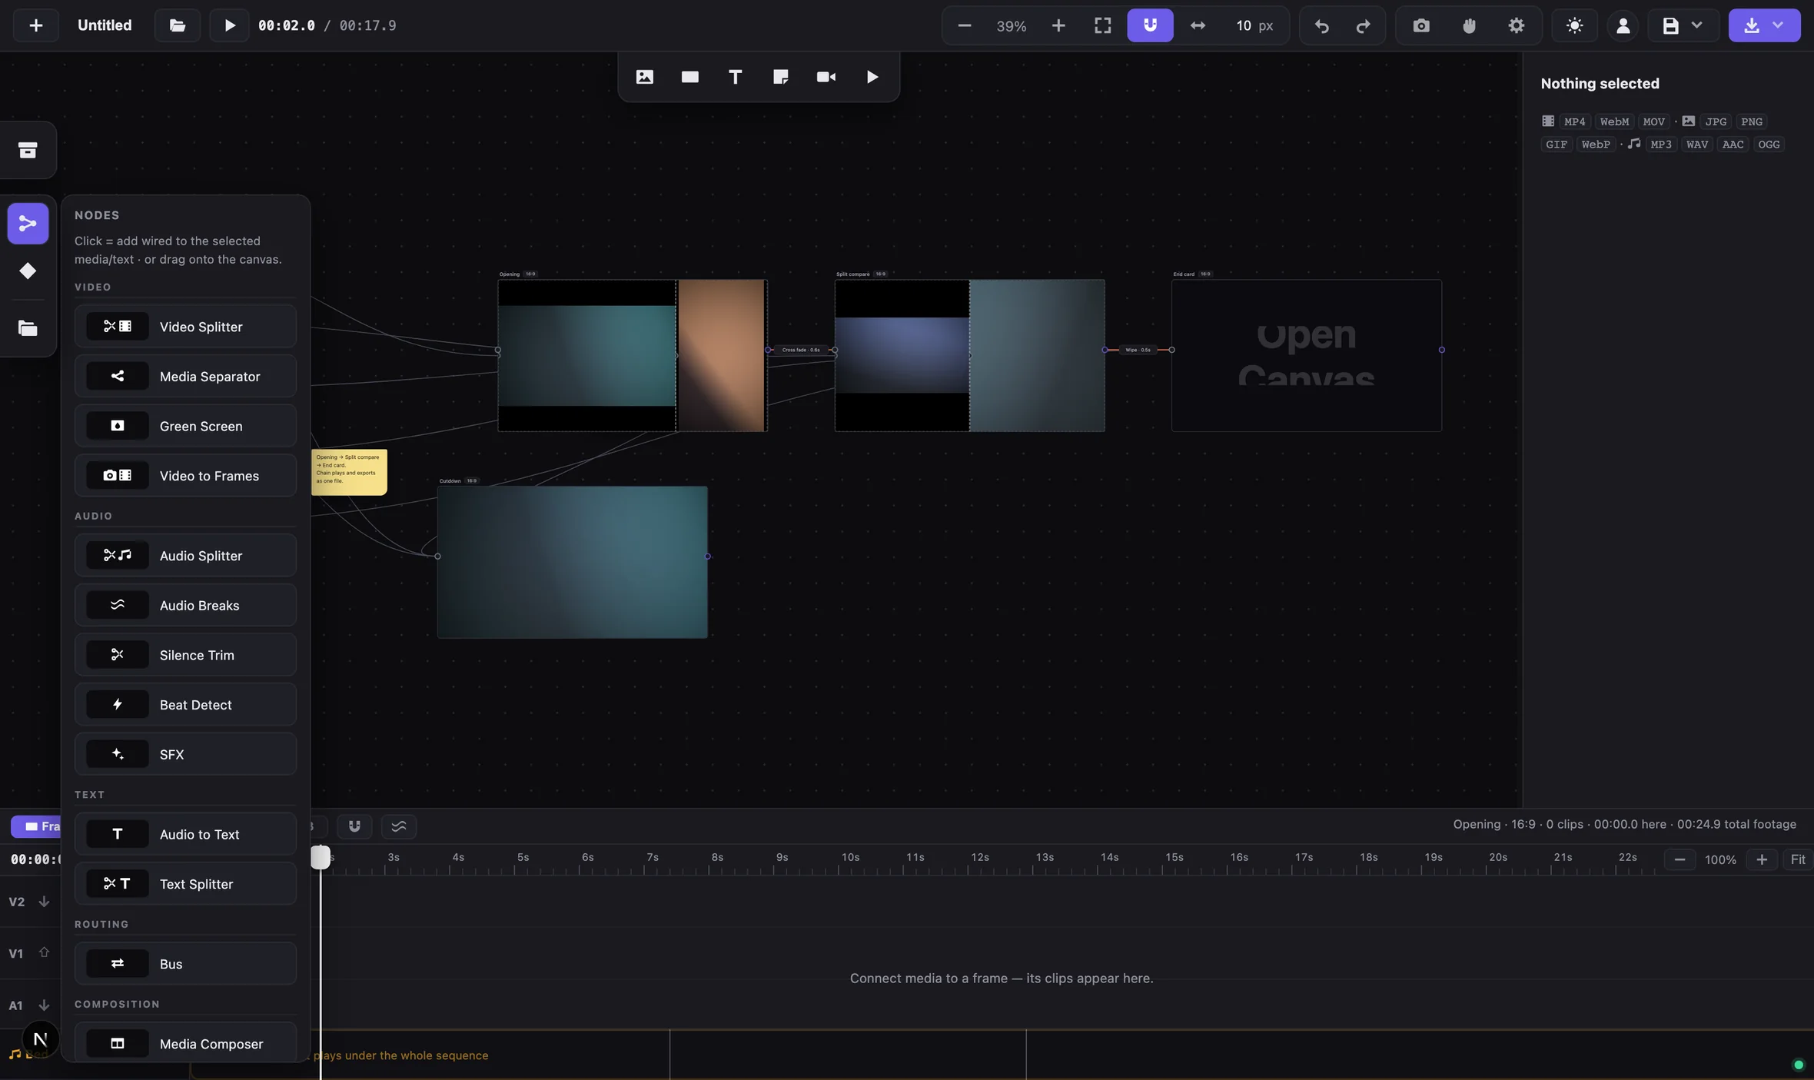Select the Cutdown frame thumbnail

tap(573, 562)
